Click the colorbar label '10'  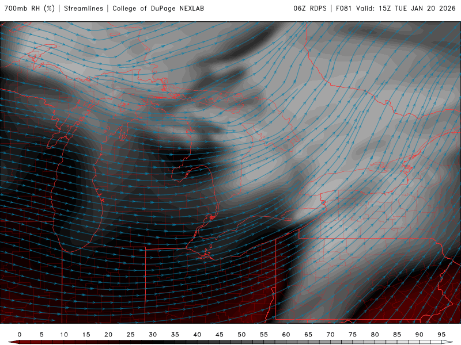64,335
